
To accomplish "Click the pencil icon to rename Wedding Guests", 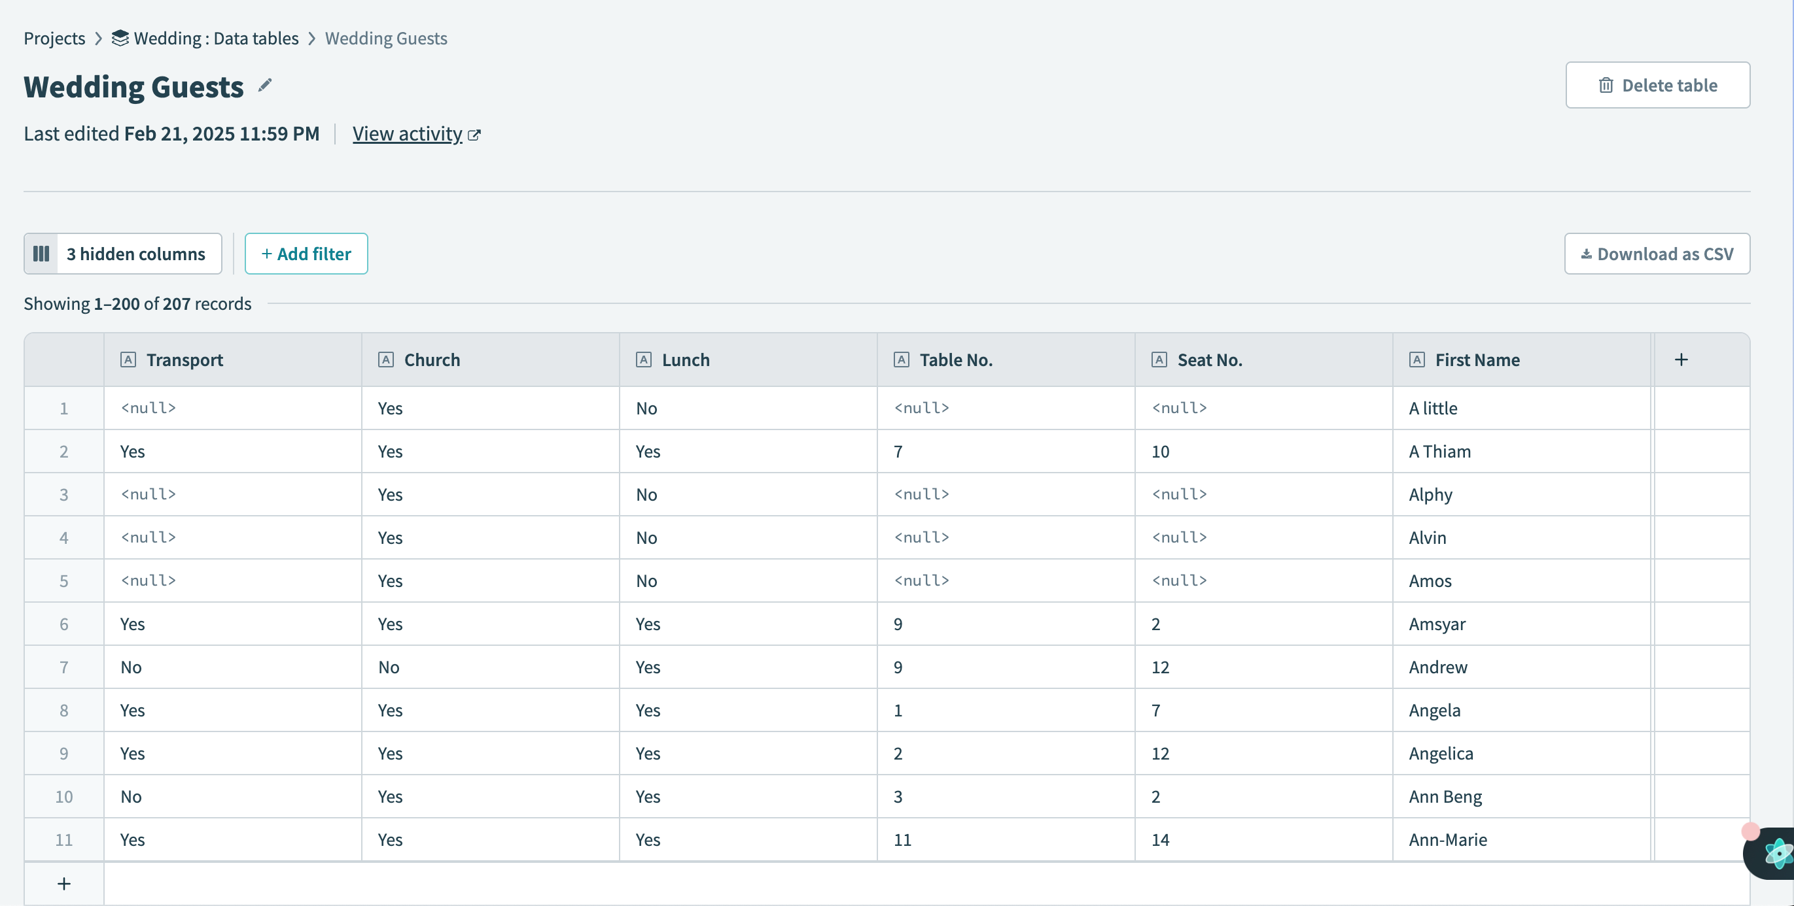I will [264, 85].
